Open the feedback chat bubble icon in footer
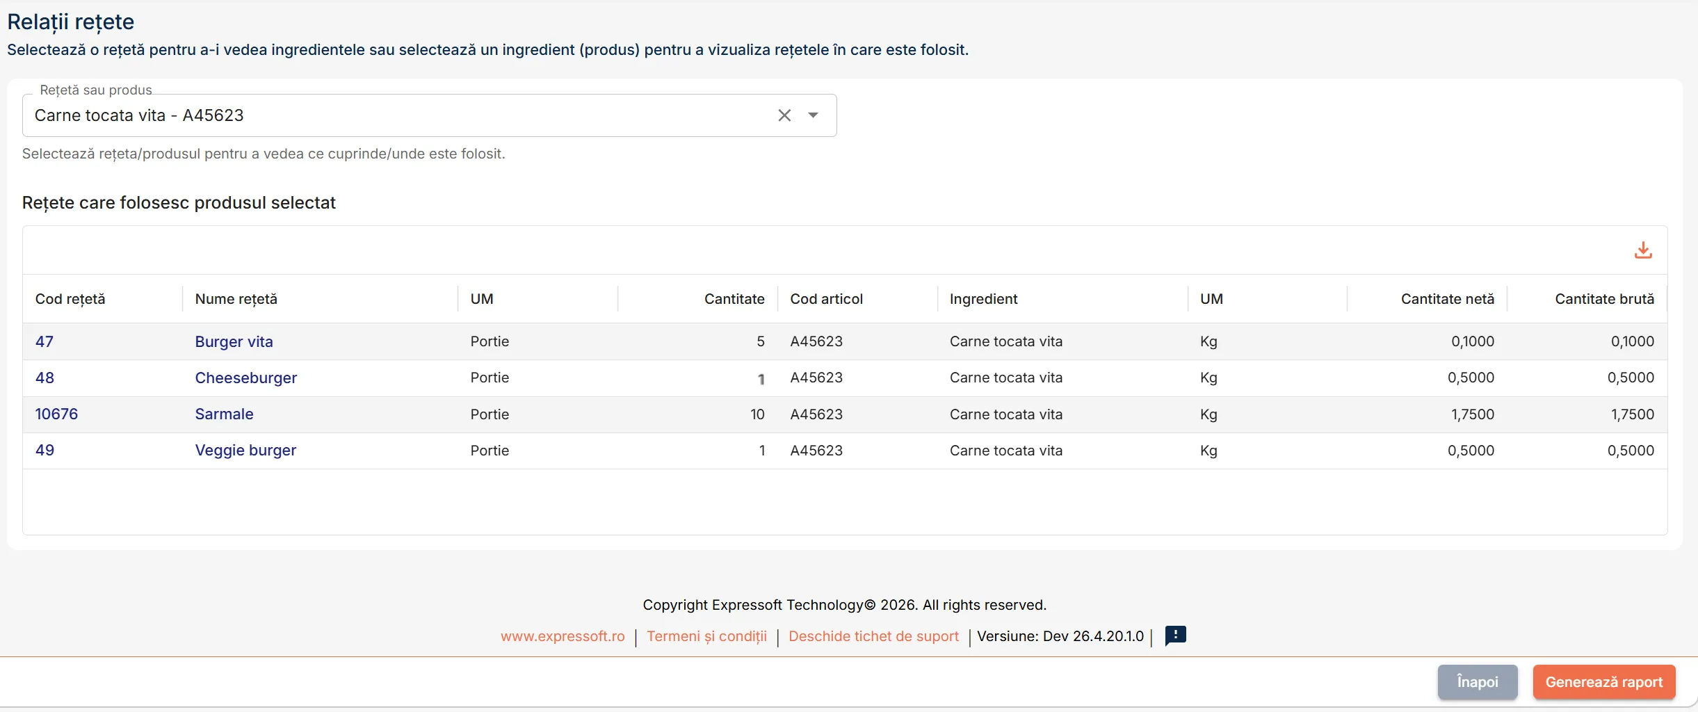 point(1175,636)
